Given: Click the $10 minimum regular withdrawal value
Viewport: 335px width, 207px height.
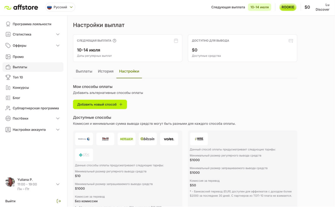Looking at the screenshot, I should pos(78,176).
